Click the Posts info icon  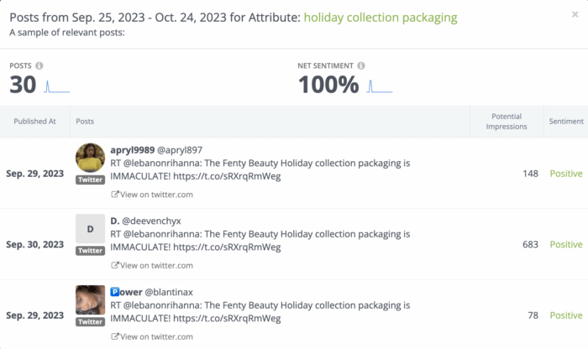pyautogui.click(x=39, y=65)
